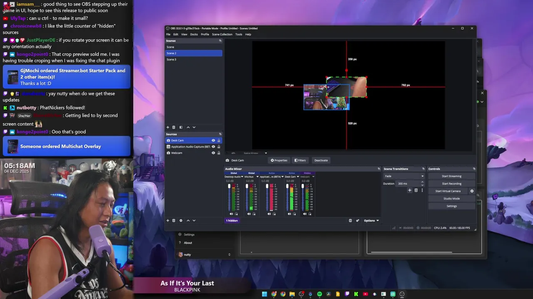The height and width of the screenshot is (299, 533).
Task: Open Desktop Audio channel dropdown arrow
Action: [x=243, y=177]
